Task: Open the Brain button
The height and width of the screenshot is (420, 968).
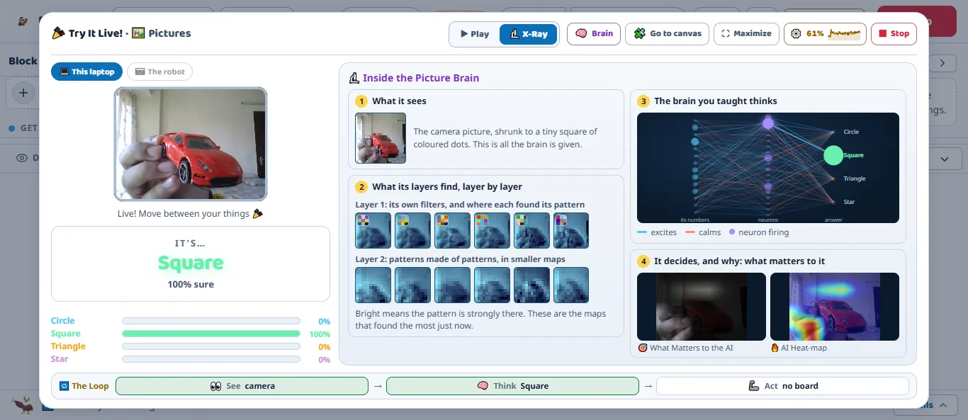Action: click(594, 33)
